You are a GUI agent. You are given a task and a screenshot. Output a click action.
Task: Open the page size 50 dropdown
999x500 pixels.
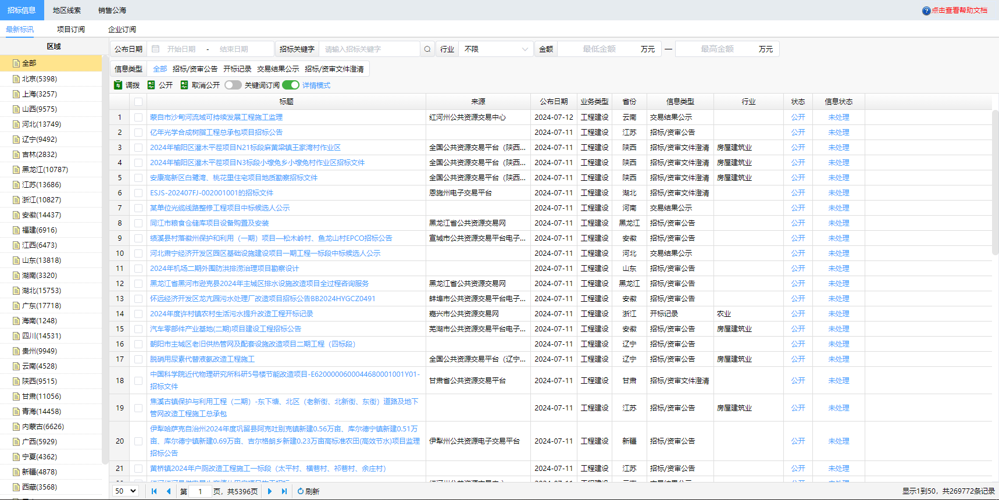[x=125, y=491]
